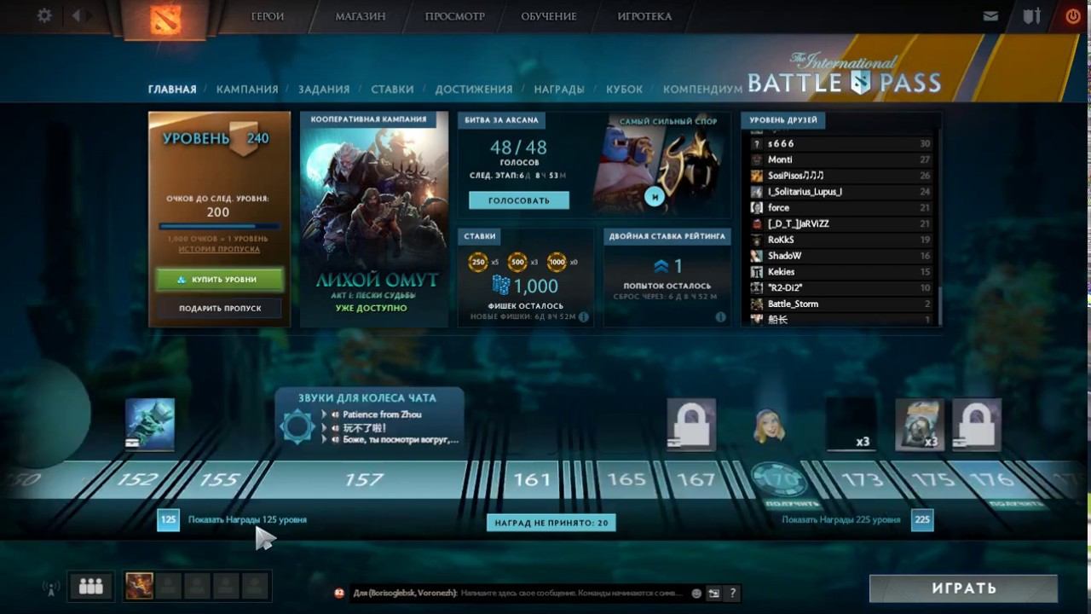Click the level progress bar
This screenshot has height=614, width=1091.
click(x=218, y=227)
